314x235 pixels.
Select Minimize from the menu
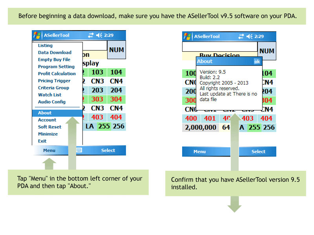coord(48,134)
